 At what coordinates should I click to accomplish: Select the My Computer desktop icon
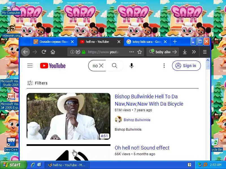coord(11,8)
